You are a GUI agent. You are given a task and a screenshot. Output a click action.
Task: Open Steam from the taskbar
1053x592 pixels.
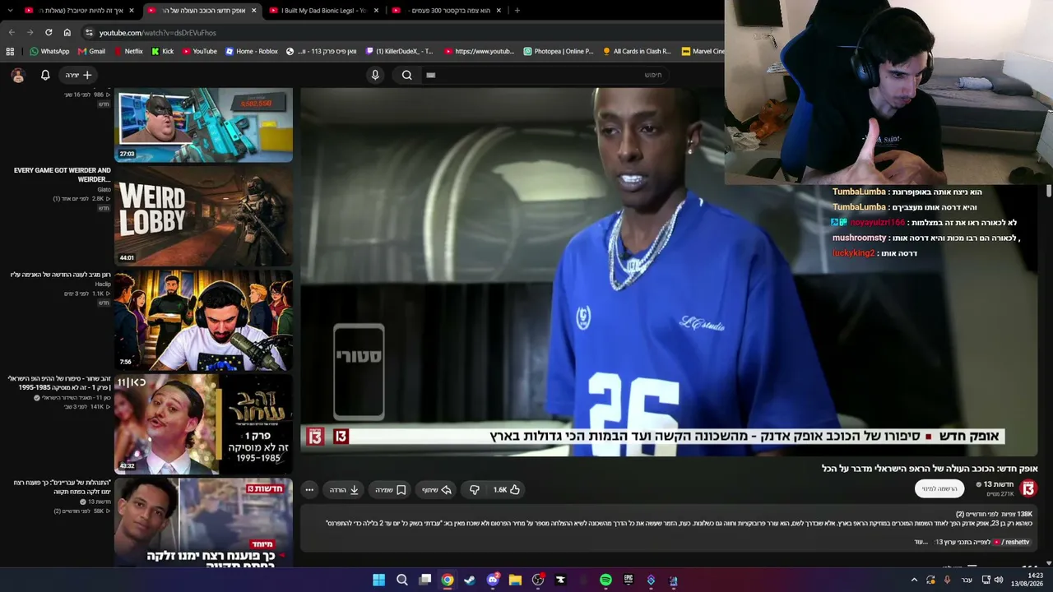point(470,580)
